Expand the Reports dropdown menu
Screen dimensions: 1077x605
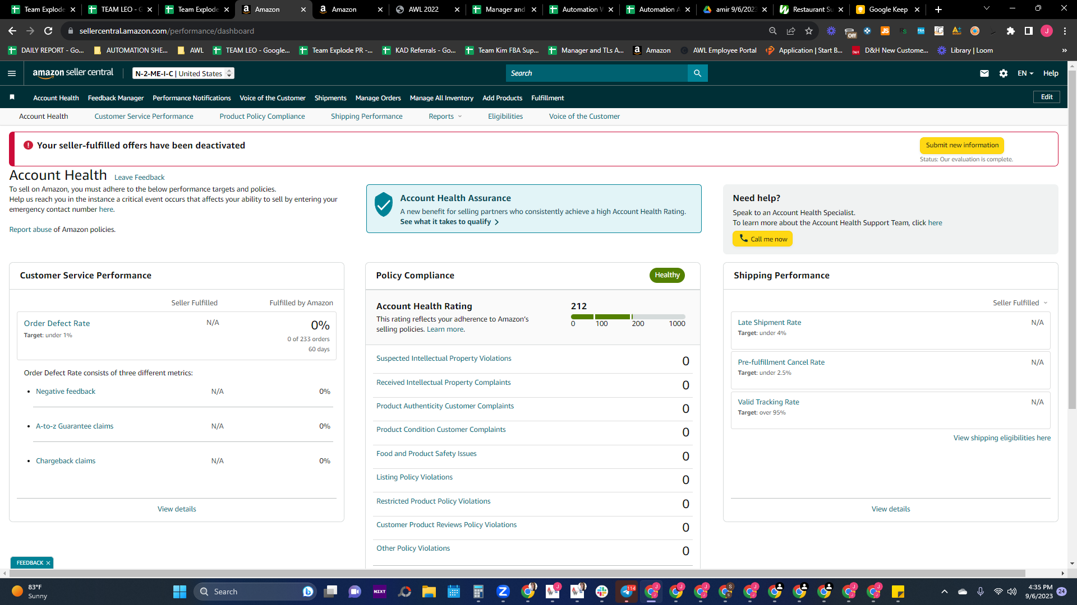point(445,117)
